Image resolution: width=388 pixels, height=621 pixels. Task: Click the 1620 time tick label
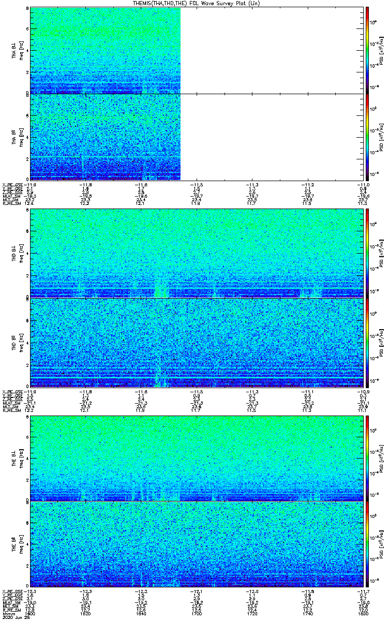(86, 613)
